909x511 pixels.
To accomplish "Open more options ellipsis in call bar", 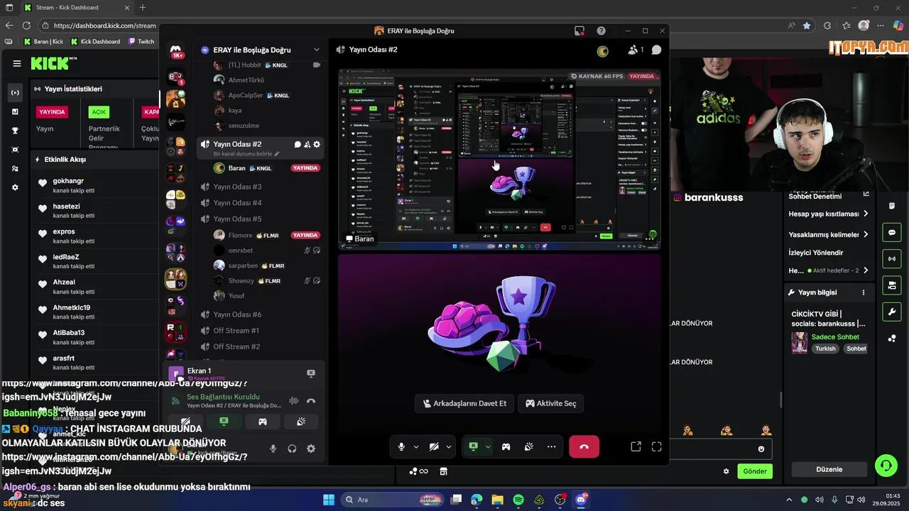I will pos(551,446).
